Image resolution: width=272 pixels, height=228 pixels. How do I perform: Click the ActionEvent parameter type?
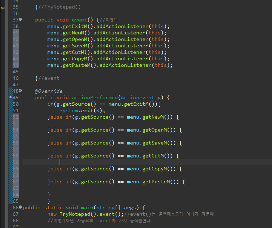point(138,97)
